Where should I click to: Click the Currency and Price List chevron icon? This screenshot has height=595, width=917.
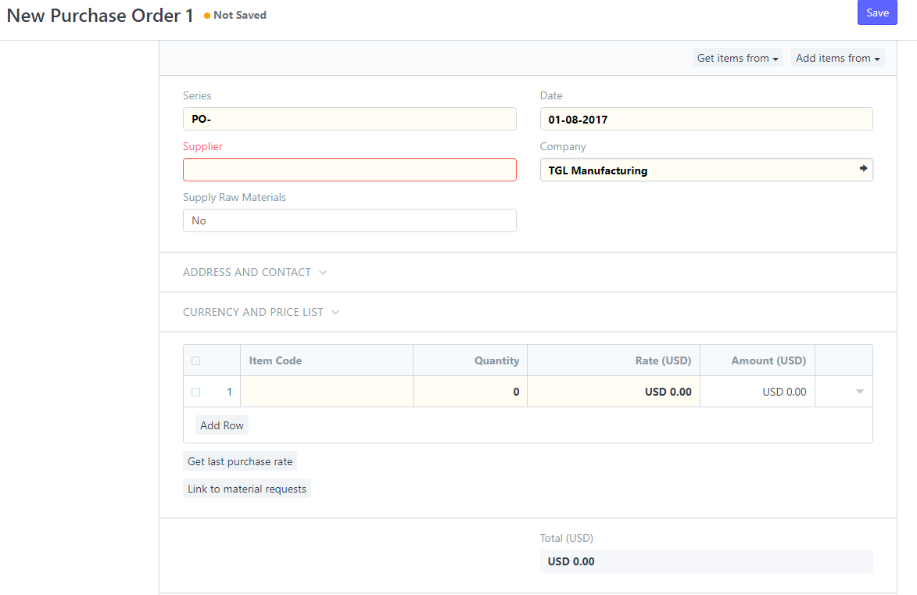[x=335, y=312]
